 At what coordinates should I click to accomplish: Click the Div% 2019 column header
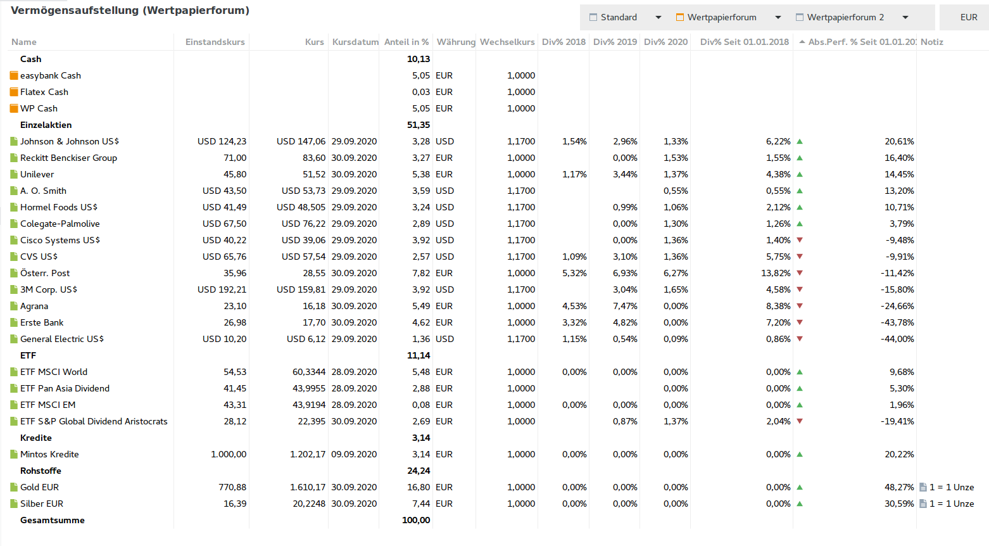(x=615, y=42)
